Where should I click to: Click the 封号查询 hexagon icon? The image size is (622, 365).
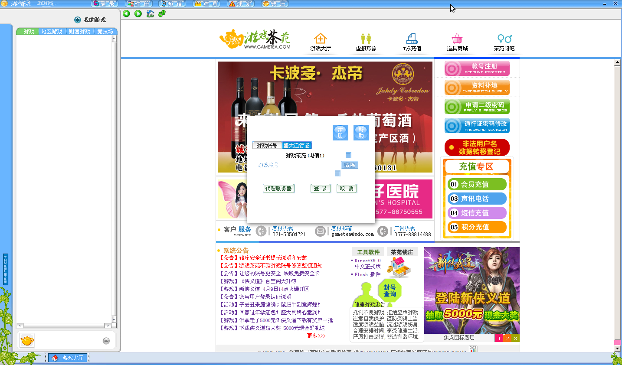tap(390, 290)
